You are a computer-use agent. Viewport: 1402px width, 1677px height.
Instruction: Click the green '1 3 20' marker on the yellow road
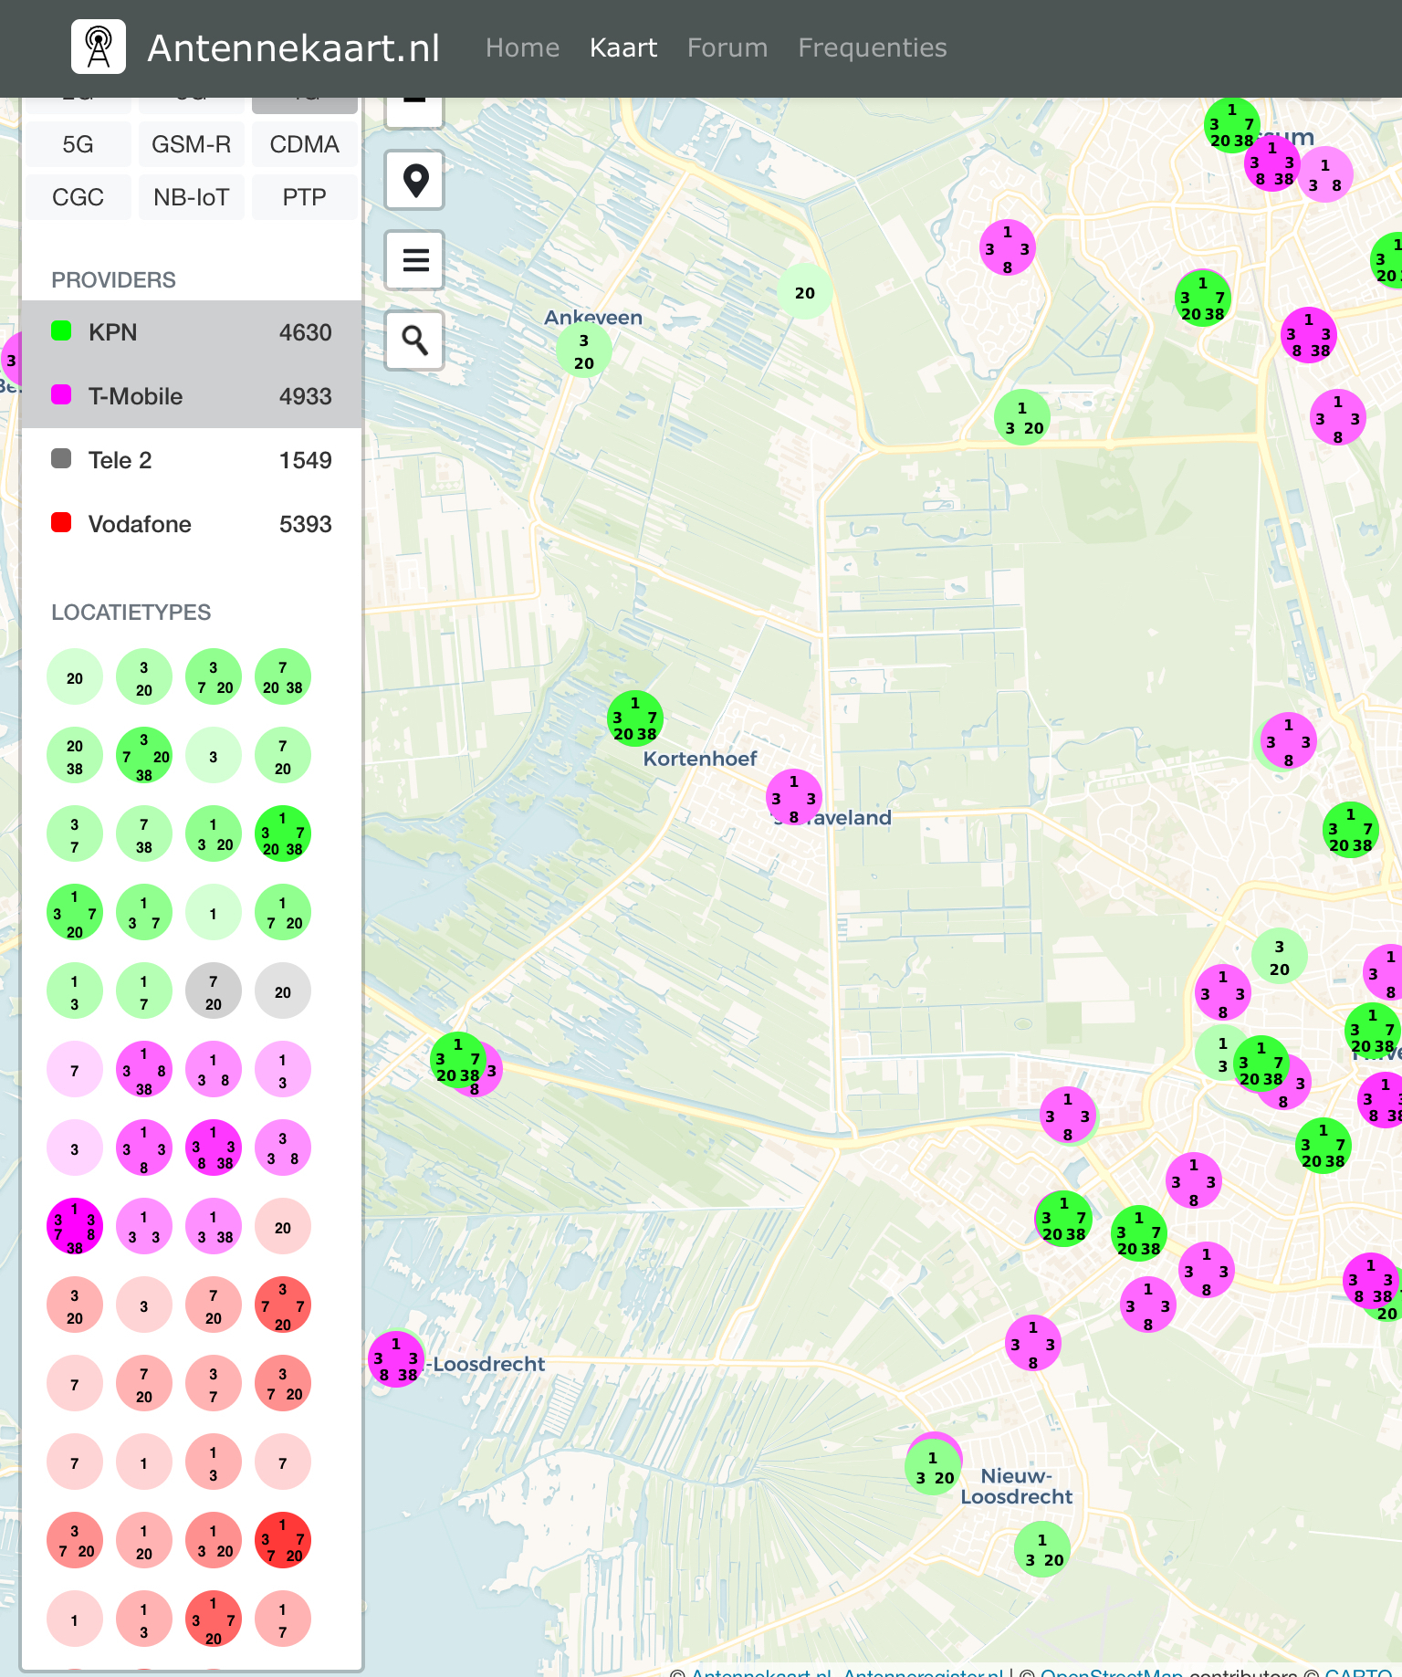(x=1022, y=417)
